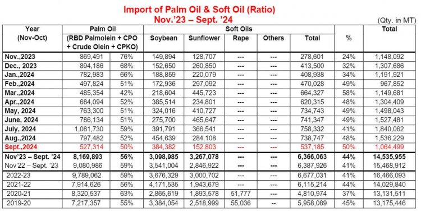Select Mar.,2024 sunflower value 445,723
This screenshot has width=421, height=211.
click(x=204, y=93)
